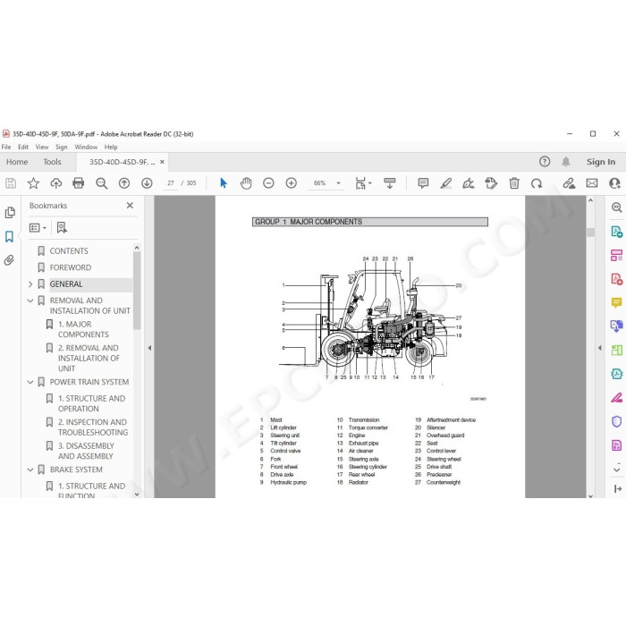Upload file to cloud icon
The image size is (626, 626).
[55, 183]
